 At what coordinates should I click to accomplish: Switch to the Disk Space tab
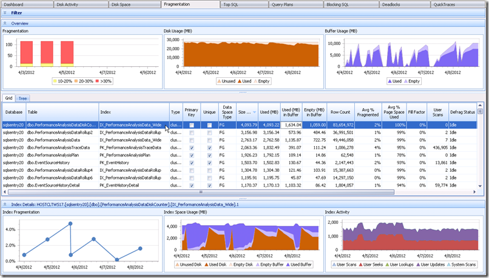(x=135, y=5)
